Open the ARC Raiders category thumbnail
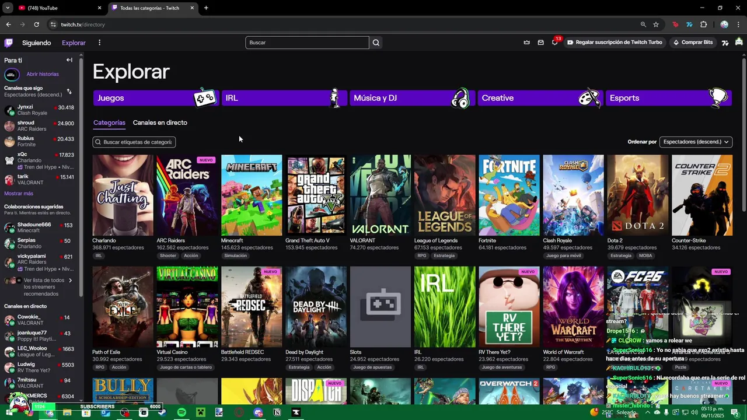This screenshot has height=420, width=747. (187, 195)
